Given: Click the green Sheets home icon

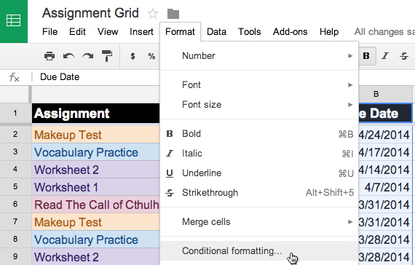Looking at the screenshot, I should click(14, 21).
